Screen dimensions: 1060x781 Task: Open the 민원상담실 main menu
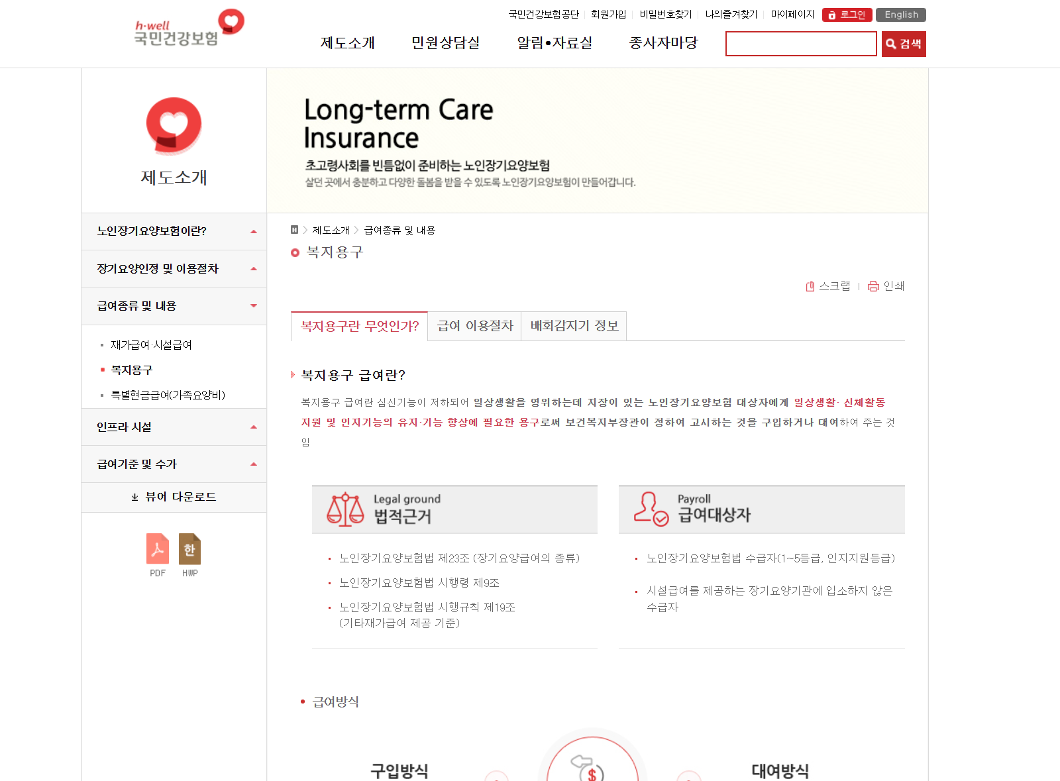[x=445, y=43]
